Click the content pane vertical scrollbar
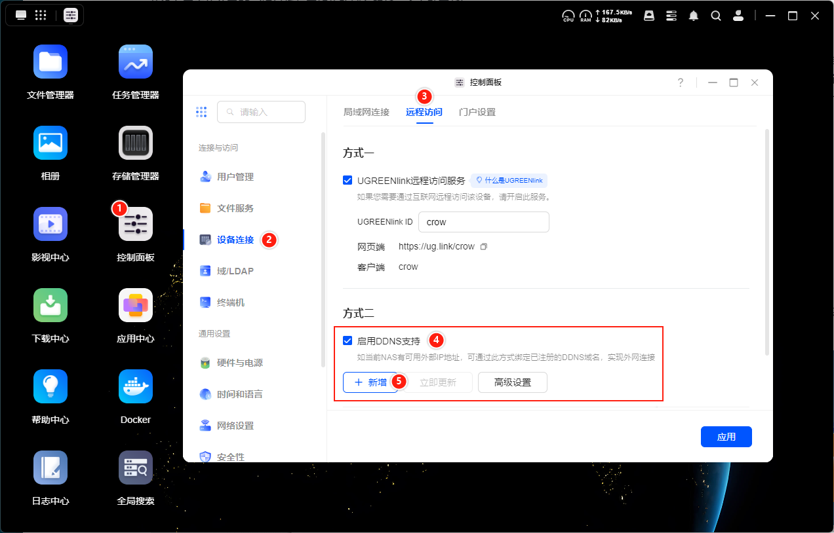Image resolution: width=834 pixels, height=533 pixels. tap(767, 242)
